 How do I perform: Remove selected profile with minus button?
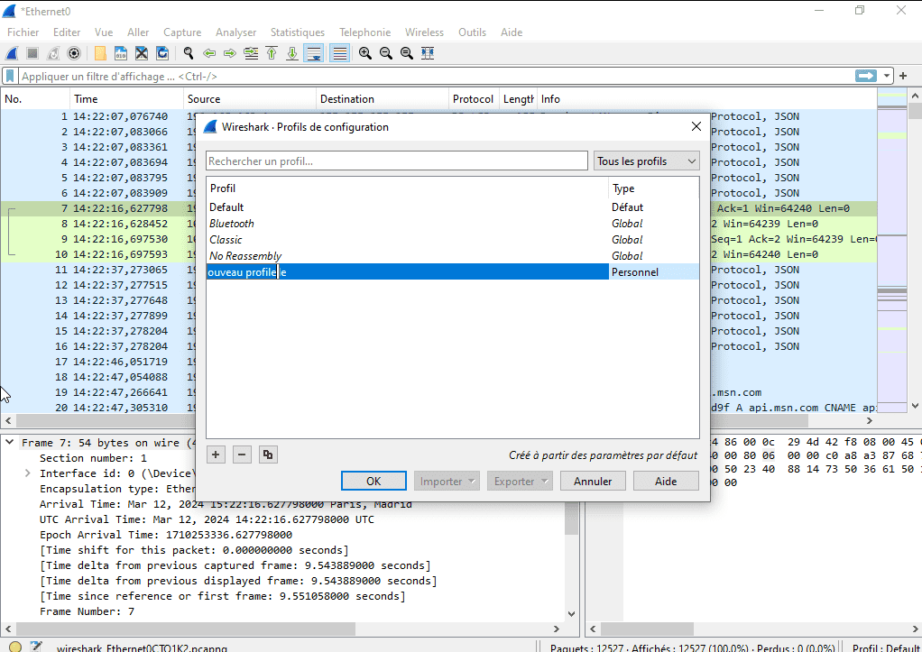click(x=242, y=455)
